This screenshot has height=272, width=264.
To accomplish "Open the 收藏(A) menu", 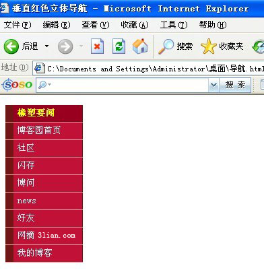I will [135, 25].
